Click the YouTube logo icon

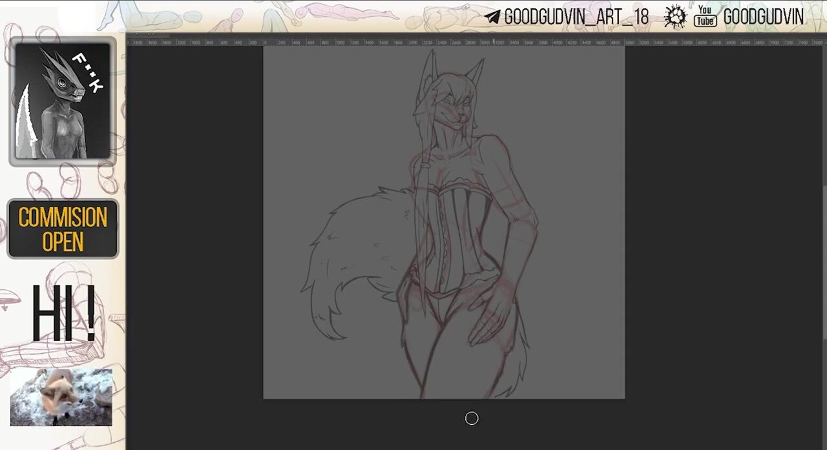(705, 17)
